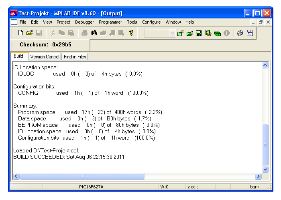The width and height of the screenshot is (281, 200).
Task: Click the Save Workspace green disk icon
Action: point(199,33)
